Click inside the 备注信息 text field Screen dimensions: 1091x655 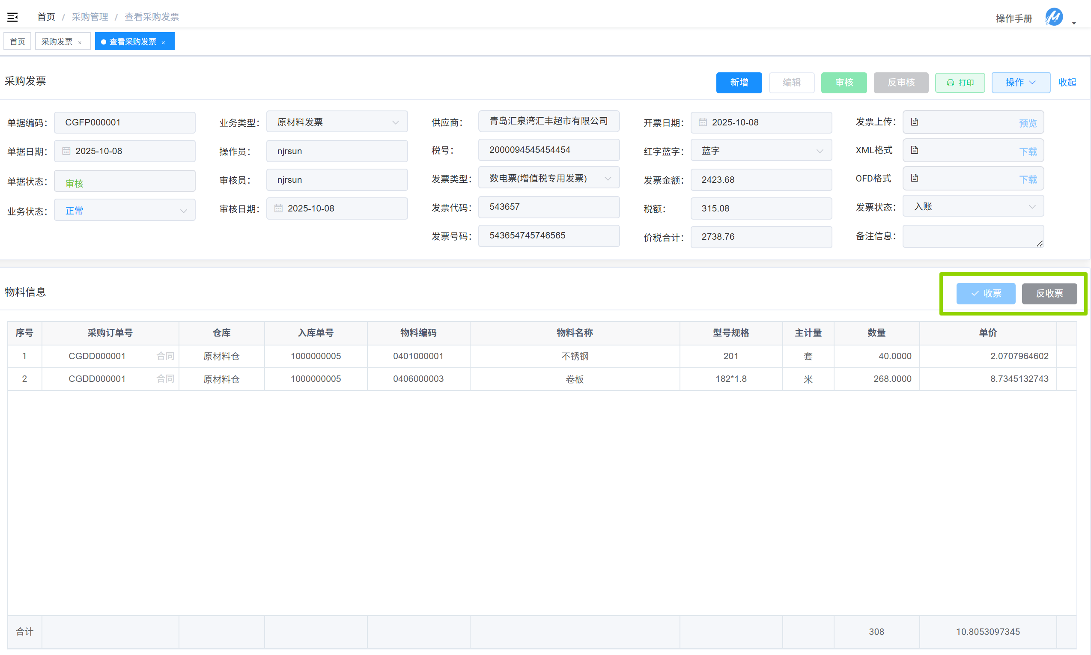(973, 237)
